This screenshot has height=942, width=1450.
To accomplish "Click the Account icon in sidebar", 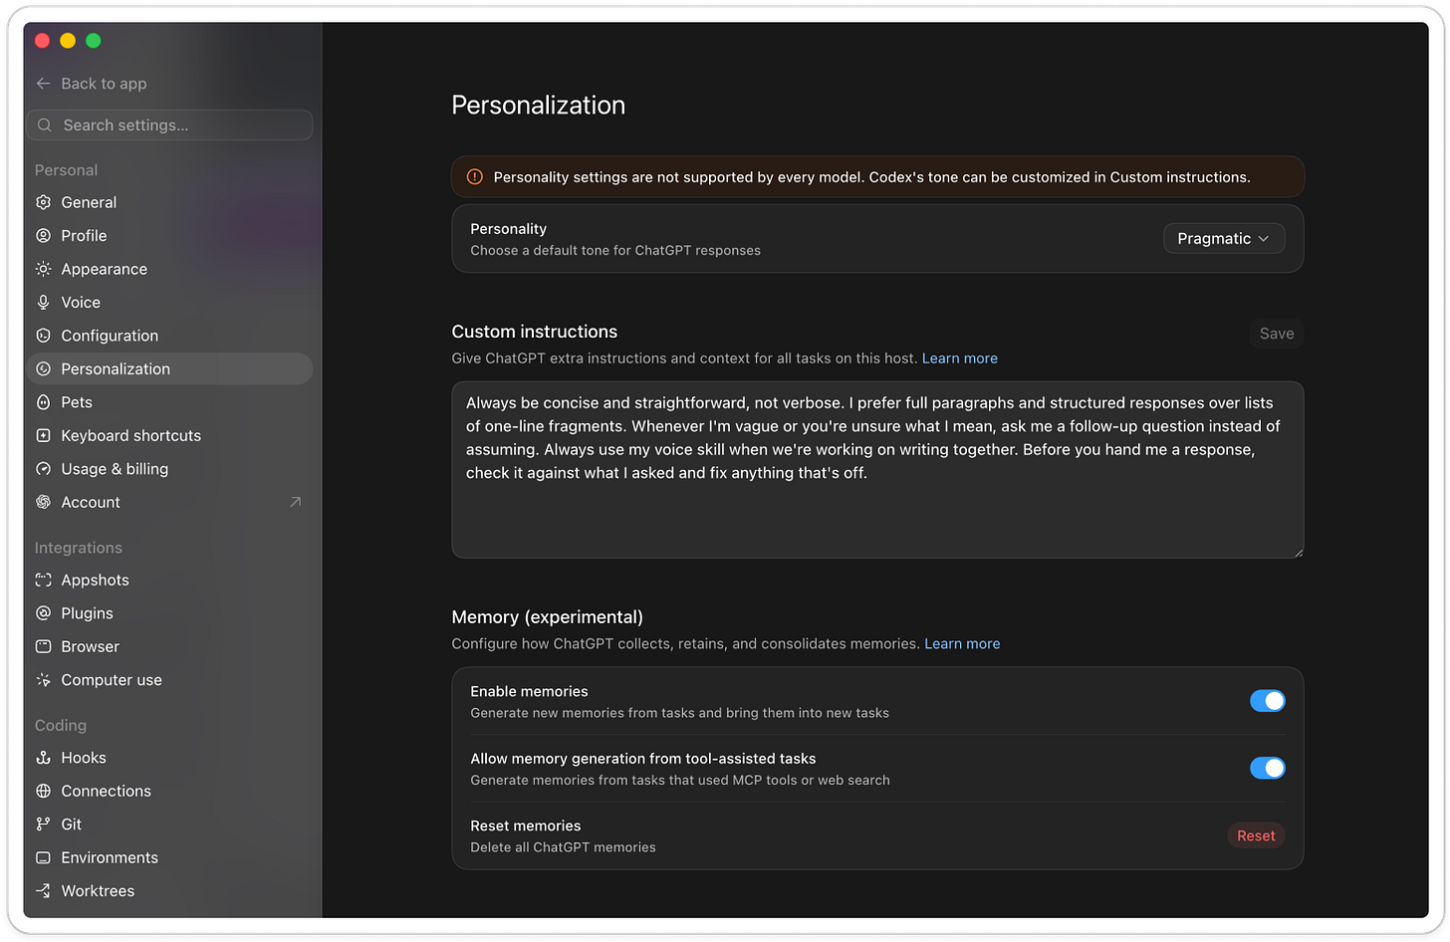I will [43, 503].
